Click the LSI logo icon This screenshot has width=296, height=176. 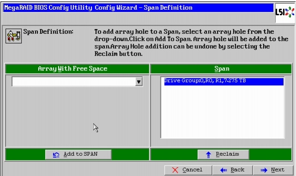[285, 12]
